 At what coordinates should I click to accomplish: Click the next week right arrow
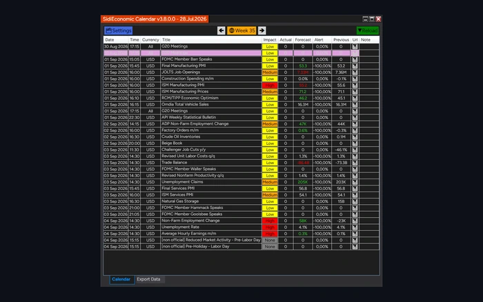tap(262, 30)
